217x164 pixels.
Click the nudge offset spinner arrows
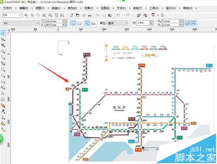coord(151,23)
